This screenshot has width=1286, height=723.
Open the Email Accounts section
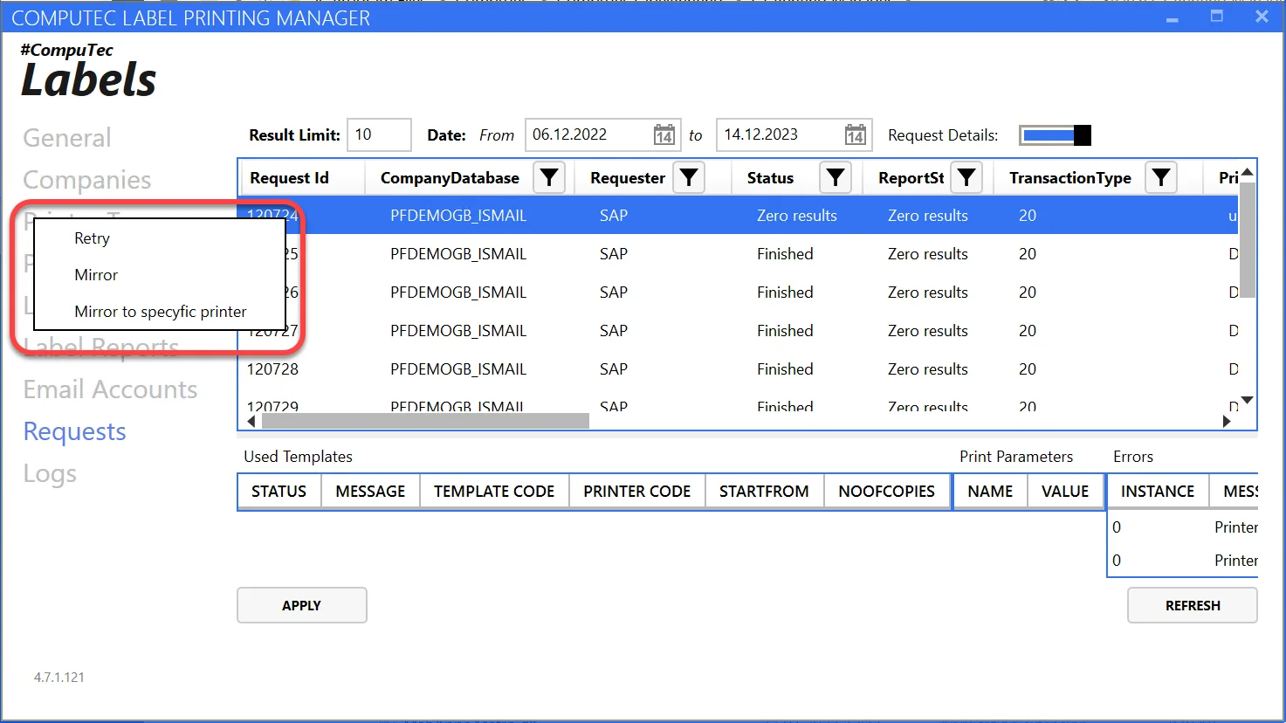pyautogui.click(x=110, y=389)
